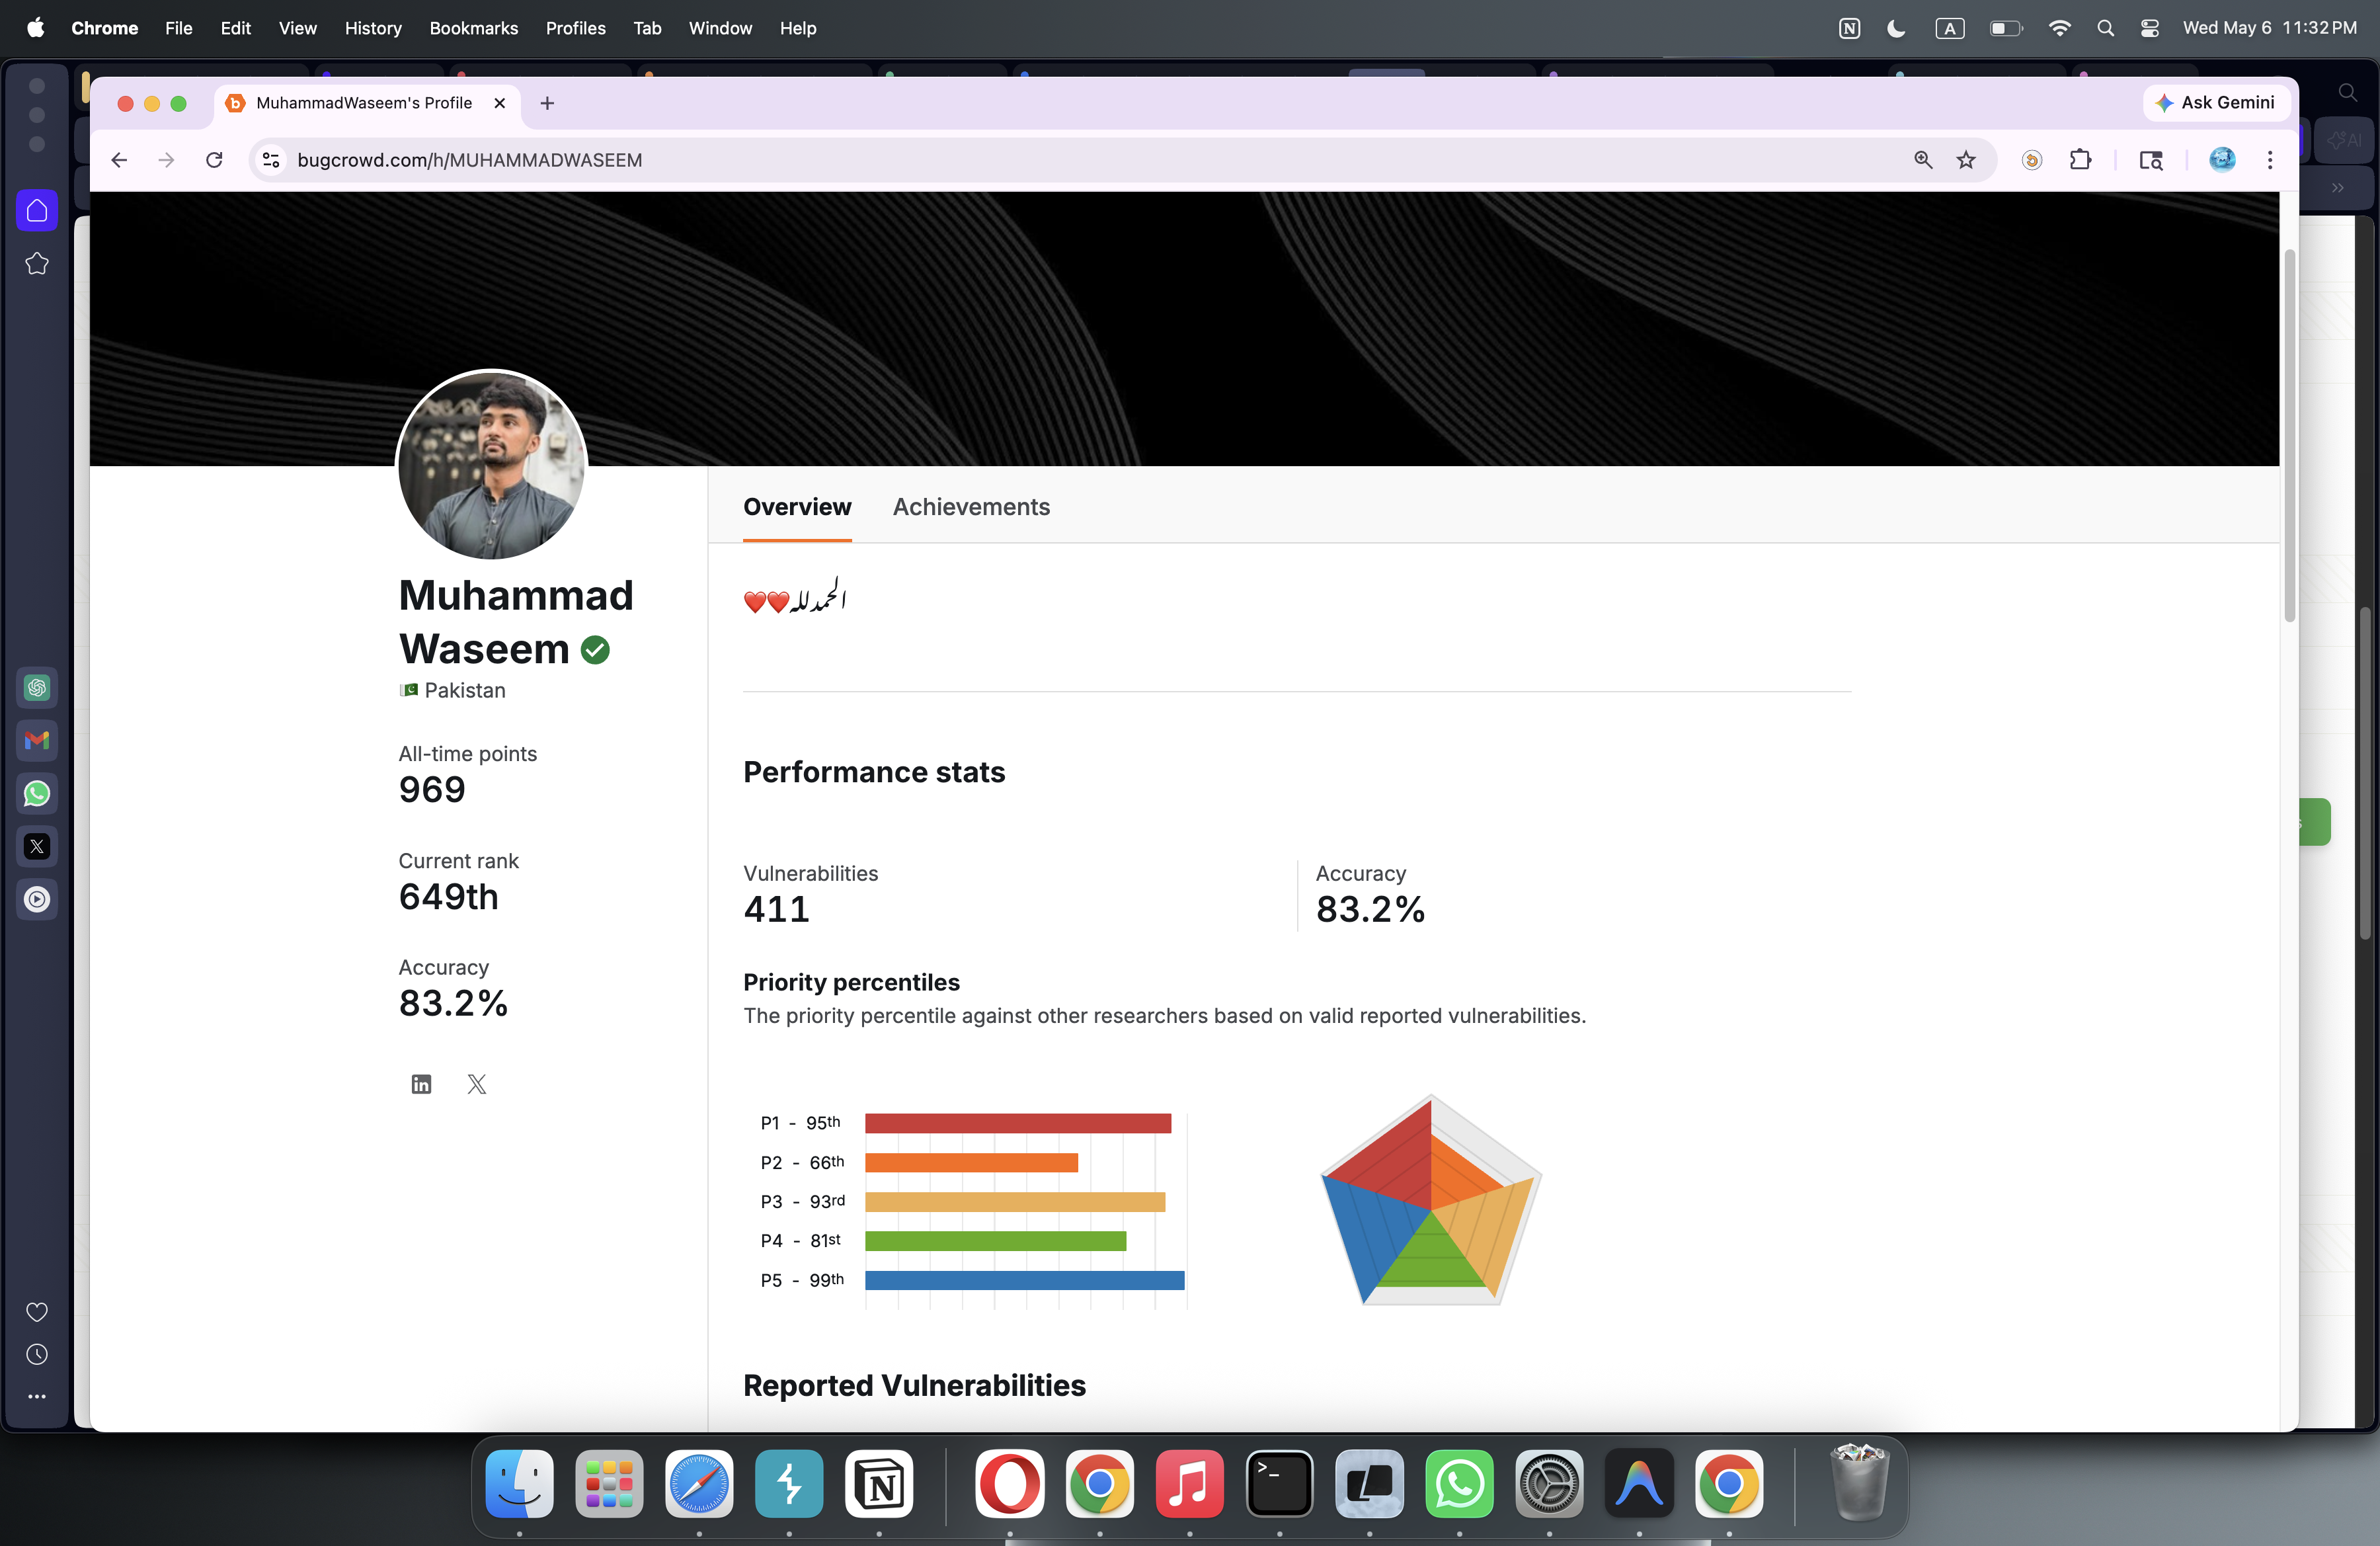Switch to the Achievements tab

tap(971, 507)
